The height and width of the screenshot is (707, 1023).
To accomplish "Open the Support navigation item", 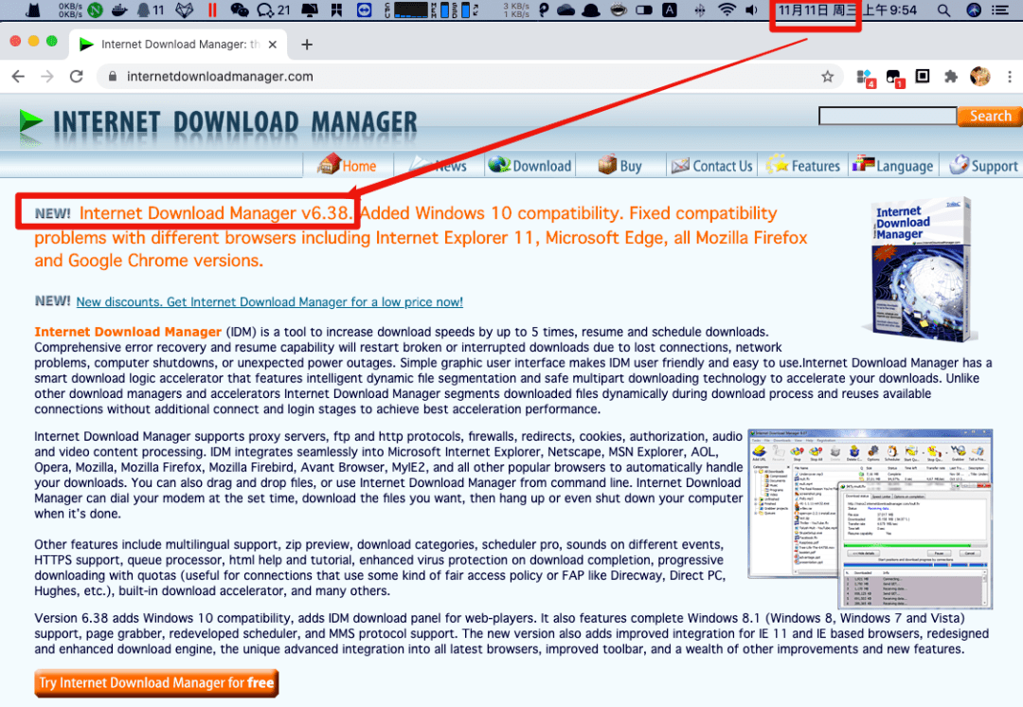I will tap(984, 165).
